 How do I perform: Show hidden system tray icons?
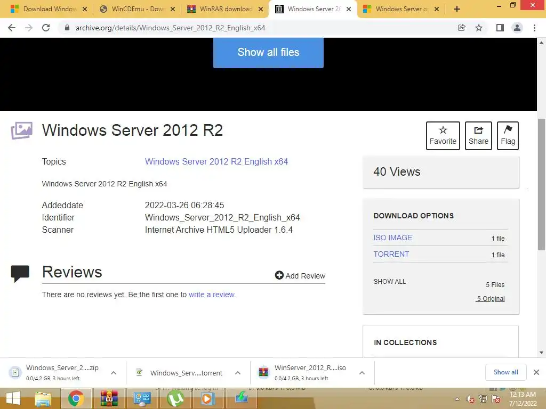pyautogui.click(x=457, y=399)
